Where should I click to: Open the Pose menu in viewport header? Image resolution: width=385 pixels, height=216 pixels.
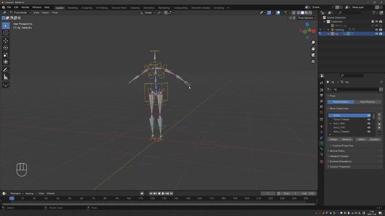[55, 13]
